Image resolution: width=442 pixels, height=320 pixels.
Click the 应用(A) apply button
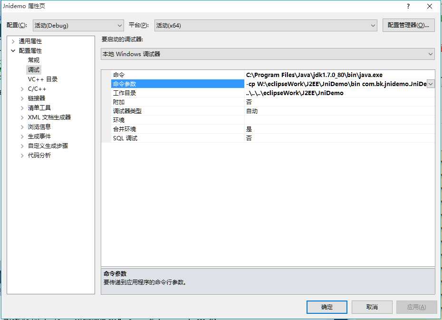(x=416, y=307)
